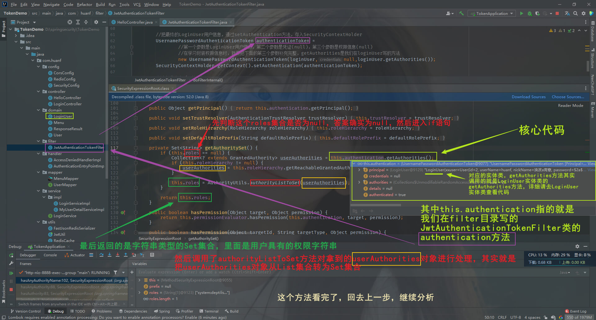Toggle the Project side tab

click(x=4, y=29)
